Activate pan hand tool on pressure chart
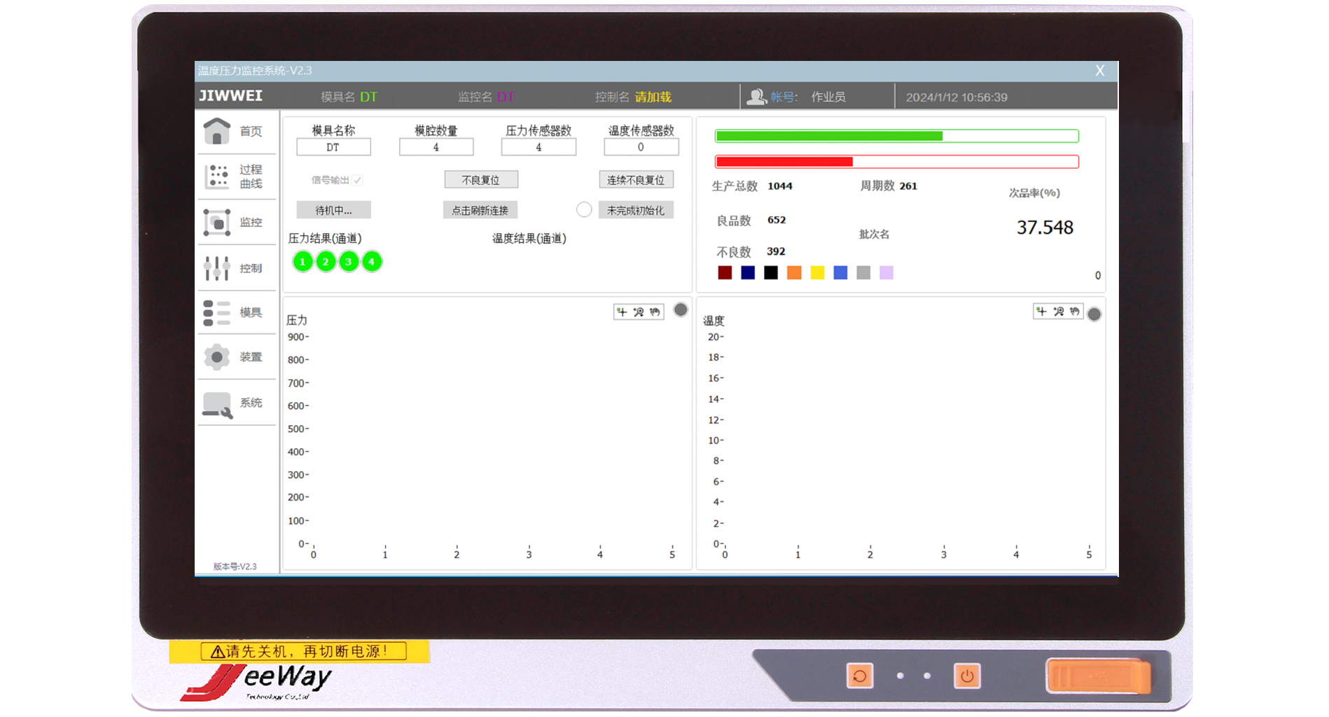The height and width of the screenshot is (717, 1329). [655, 312]
